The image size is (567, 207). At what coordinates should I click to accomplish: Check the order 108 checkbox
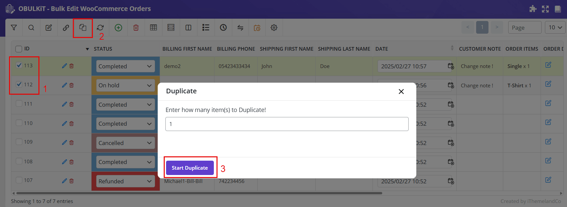[19, 161]
